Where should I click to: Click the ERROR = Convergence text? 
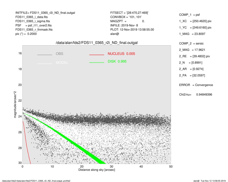(196, 85)
